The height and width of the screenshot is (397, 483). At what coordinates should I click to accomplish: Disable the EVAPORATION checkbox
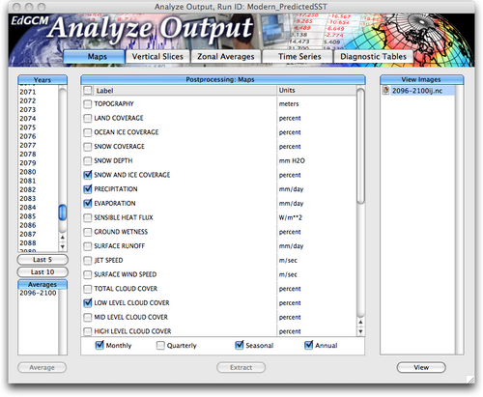(x=87, y=203)
